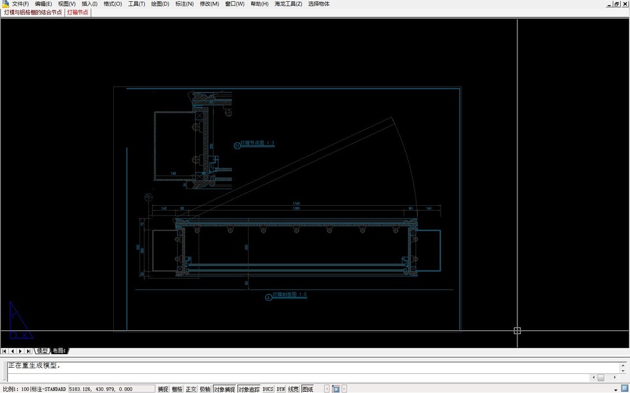Toggle DUCS in the status bar

[x=268, y=389]
